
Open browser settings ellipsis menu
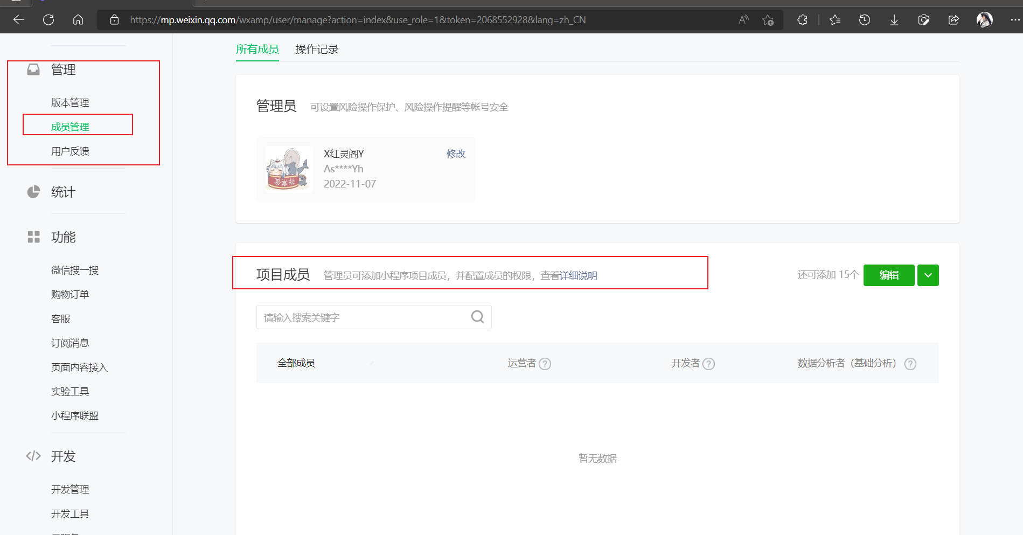pos(1015,20)
